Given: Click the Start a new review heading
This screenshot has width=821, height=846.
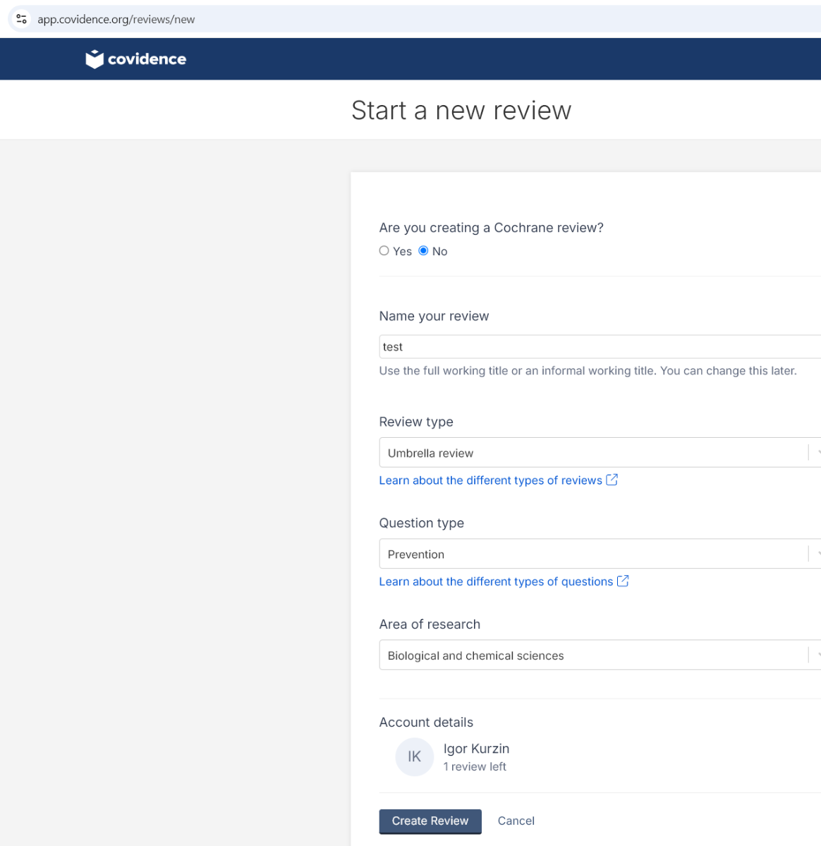Looking at the screenshot, I should pos(461,111).
